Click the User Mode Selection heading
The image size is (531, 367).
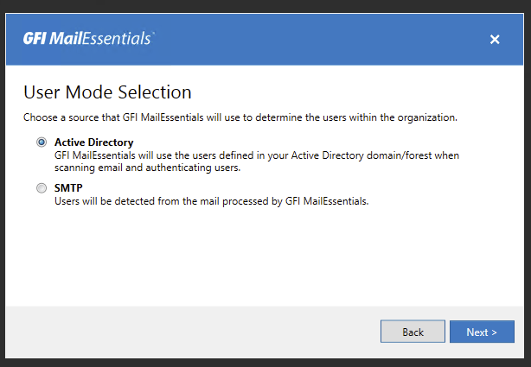[x=107, y=92]
